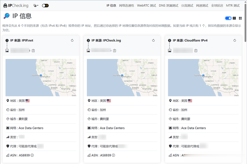Image resolution: width=247 pixels, height=164 pixels.
Task: Refresh the IPCheck.ing IP source card
Action: pyautogui.click(x=154, y=40)
